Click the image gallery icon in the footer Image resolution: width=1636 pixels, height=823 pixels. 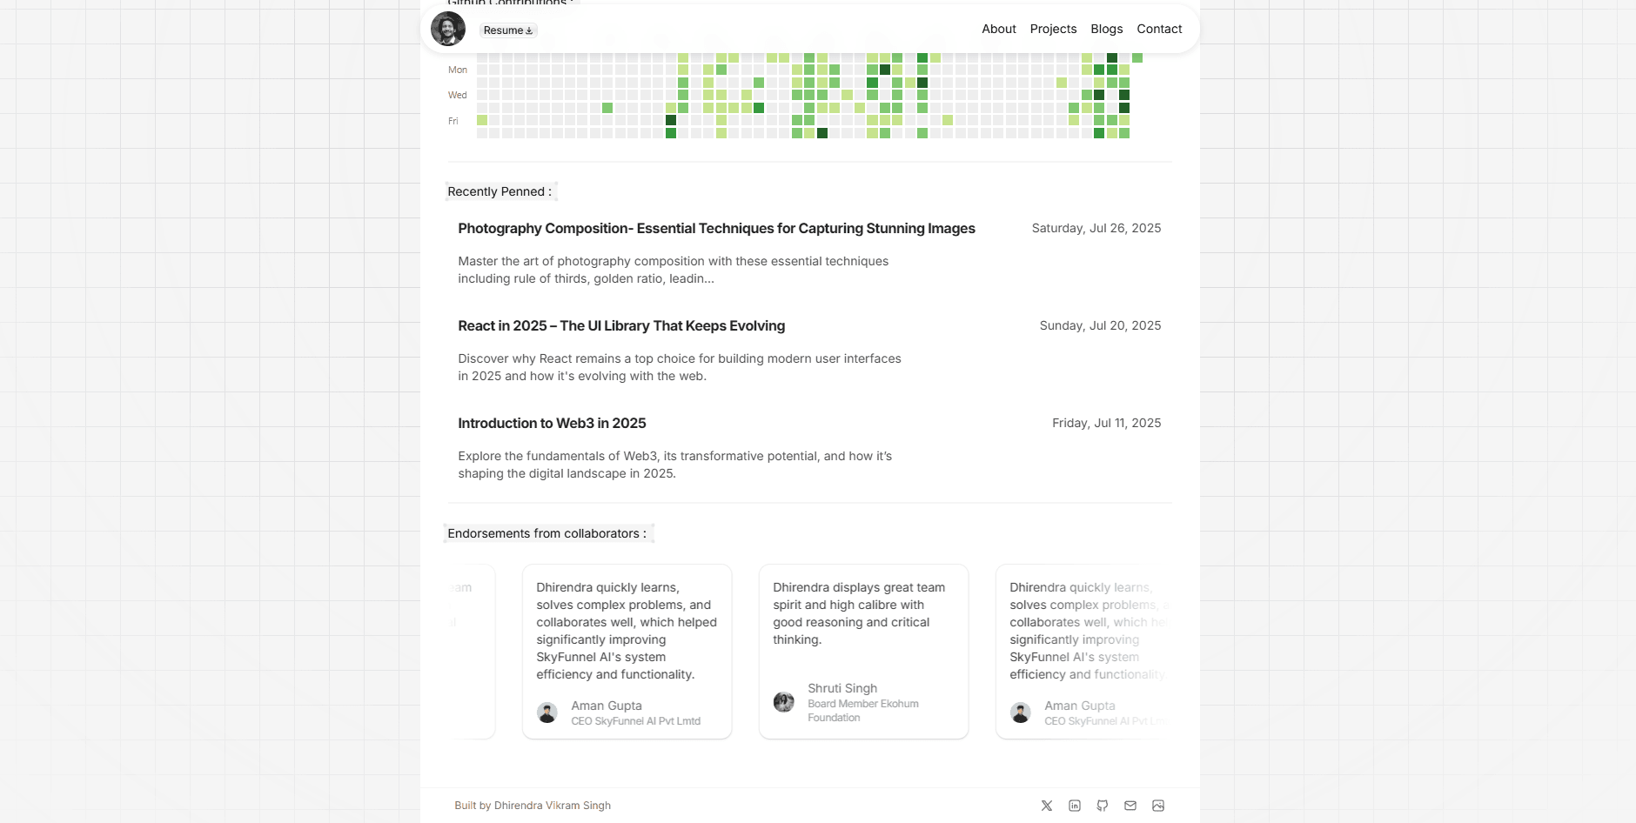(1157, 806)
